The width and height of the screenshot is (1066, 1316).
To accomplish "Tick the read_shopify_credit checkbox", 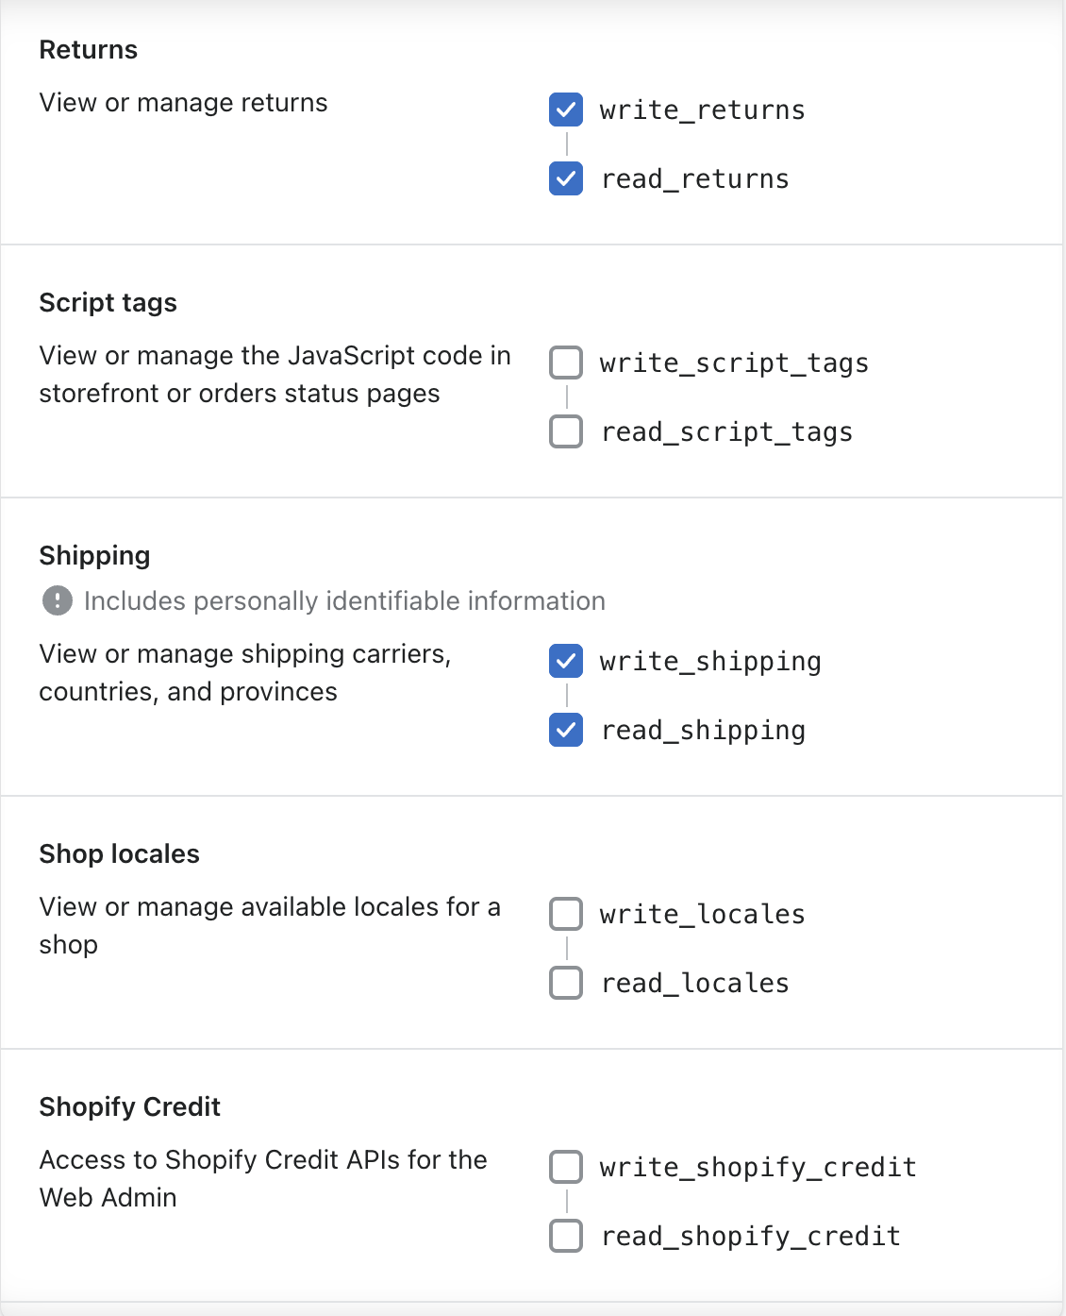I will (x=566, y=1236).
